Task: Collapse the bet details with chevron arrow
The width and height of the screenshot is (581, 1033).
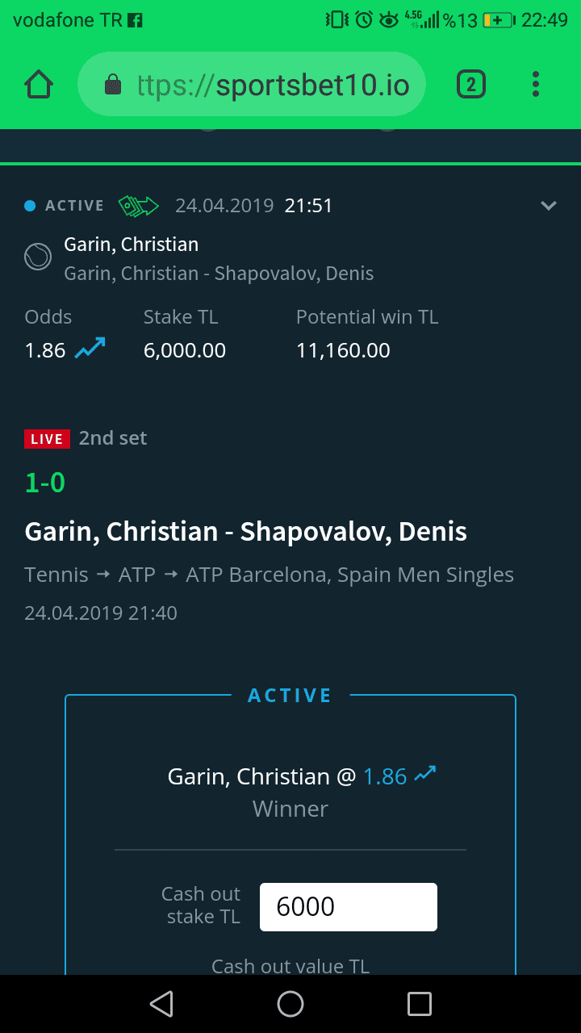Action: [549, 206]
